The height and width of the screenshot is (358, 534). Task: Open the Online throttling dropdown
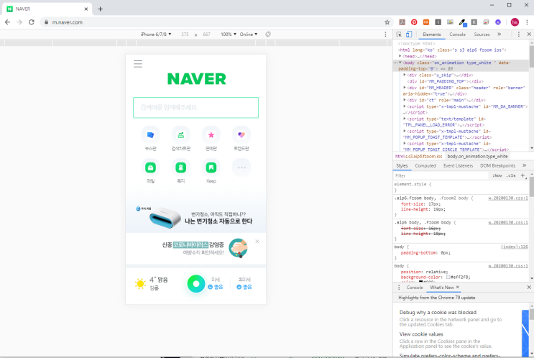coord(249,35)
